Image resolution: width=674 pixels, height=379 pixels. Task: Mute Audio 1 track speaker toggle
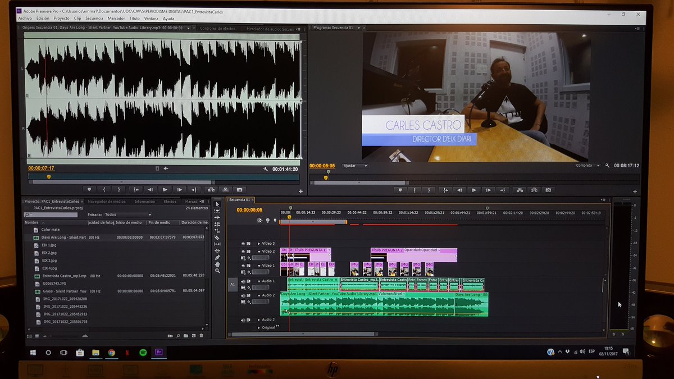coord(243,281)
